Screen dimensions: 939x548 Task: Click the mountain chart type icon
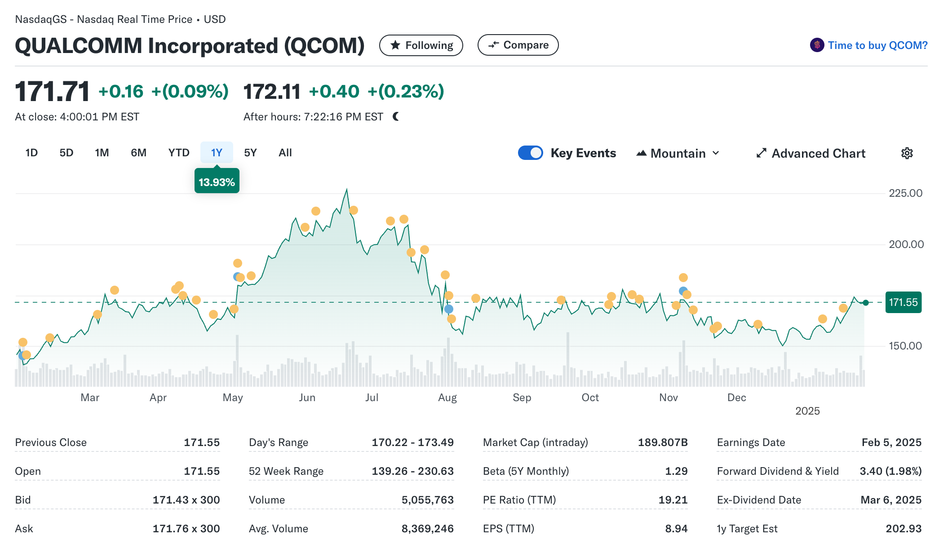[642, 153]
